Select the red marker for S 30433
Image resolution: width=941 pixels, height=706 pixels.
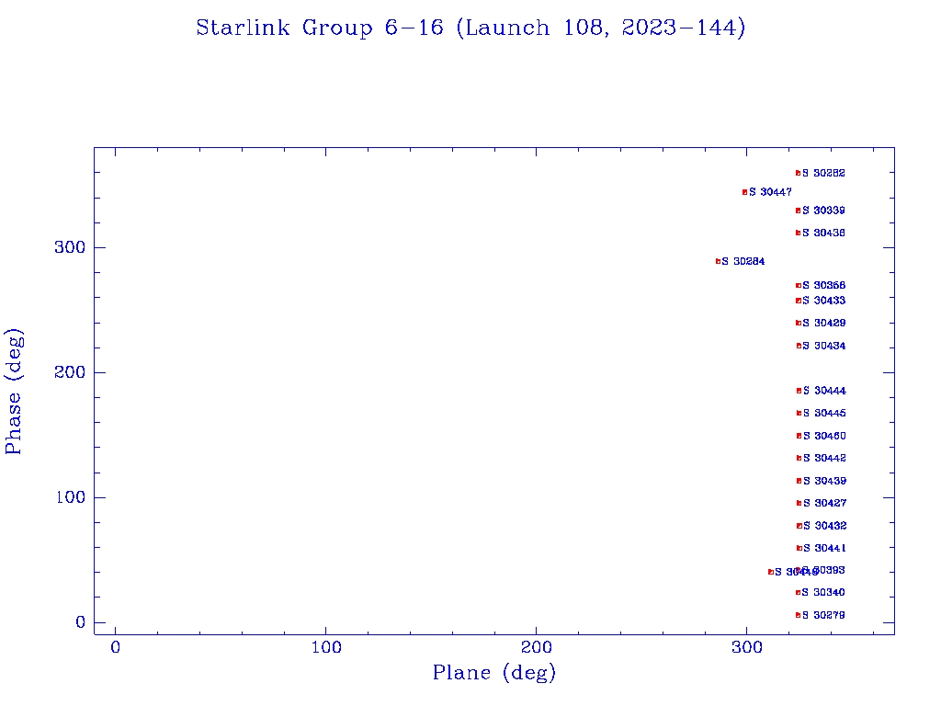tap(798, 301)
